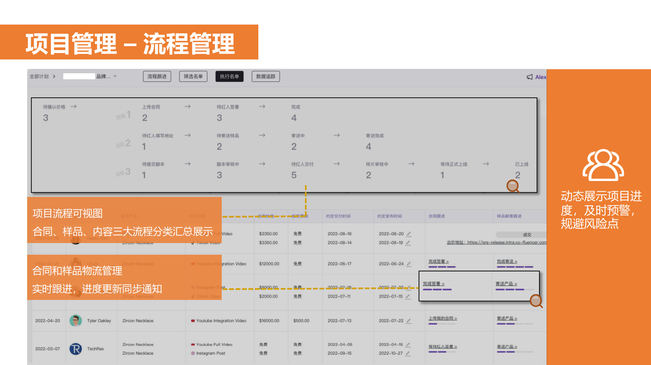Click the edit pencil beside date 2022-07-22
The image size is (651, 365).
click(x=408, y=321)
